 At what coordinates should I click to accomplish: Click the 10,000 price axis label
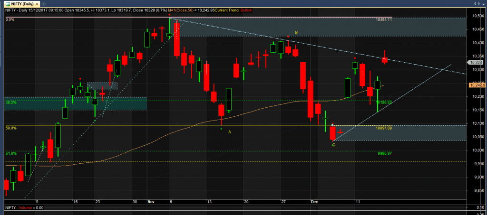(477, 150)
